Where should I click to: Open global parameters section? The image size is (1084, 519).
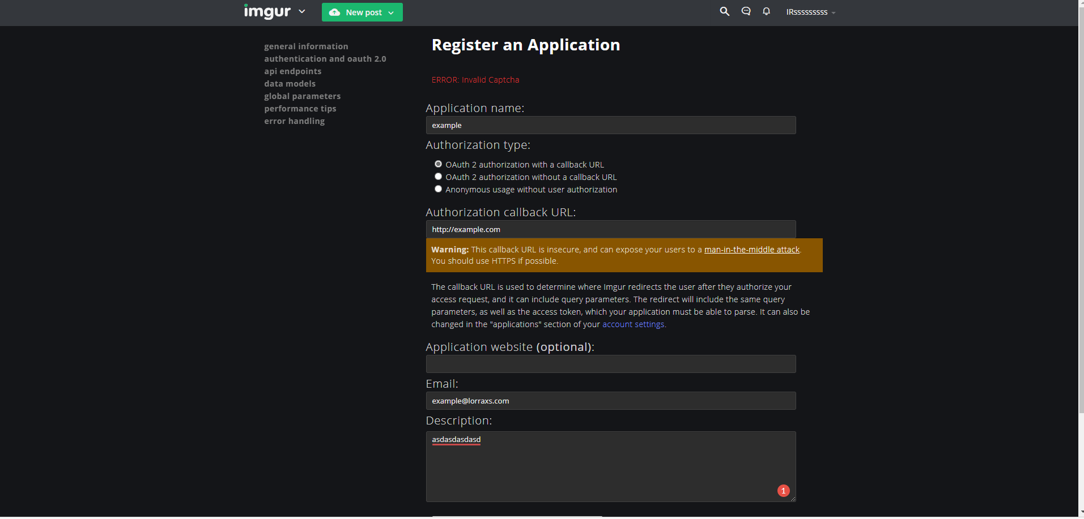tap(302, 96)
